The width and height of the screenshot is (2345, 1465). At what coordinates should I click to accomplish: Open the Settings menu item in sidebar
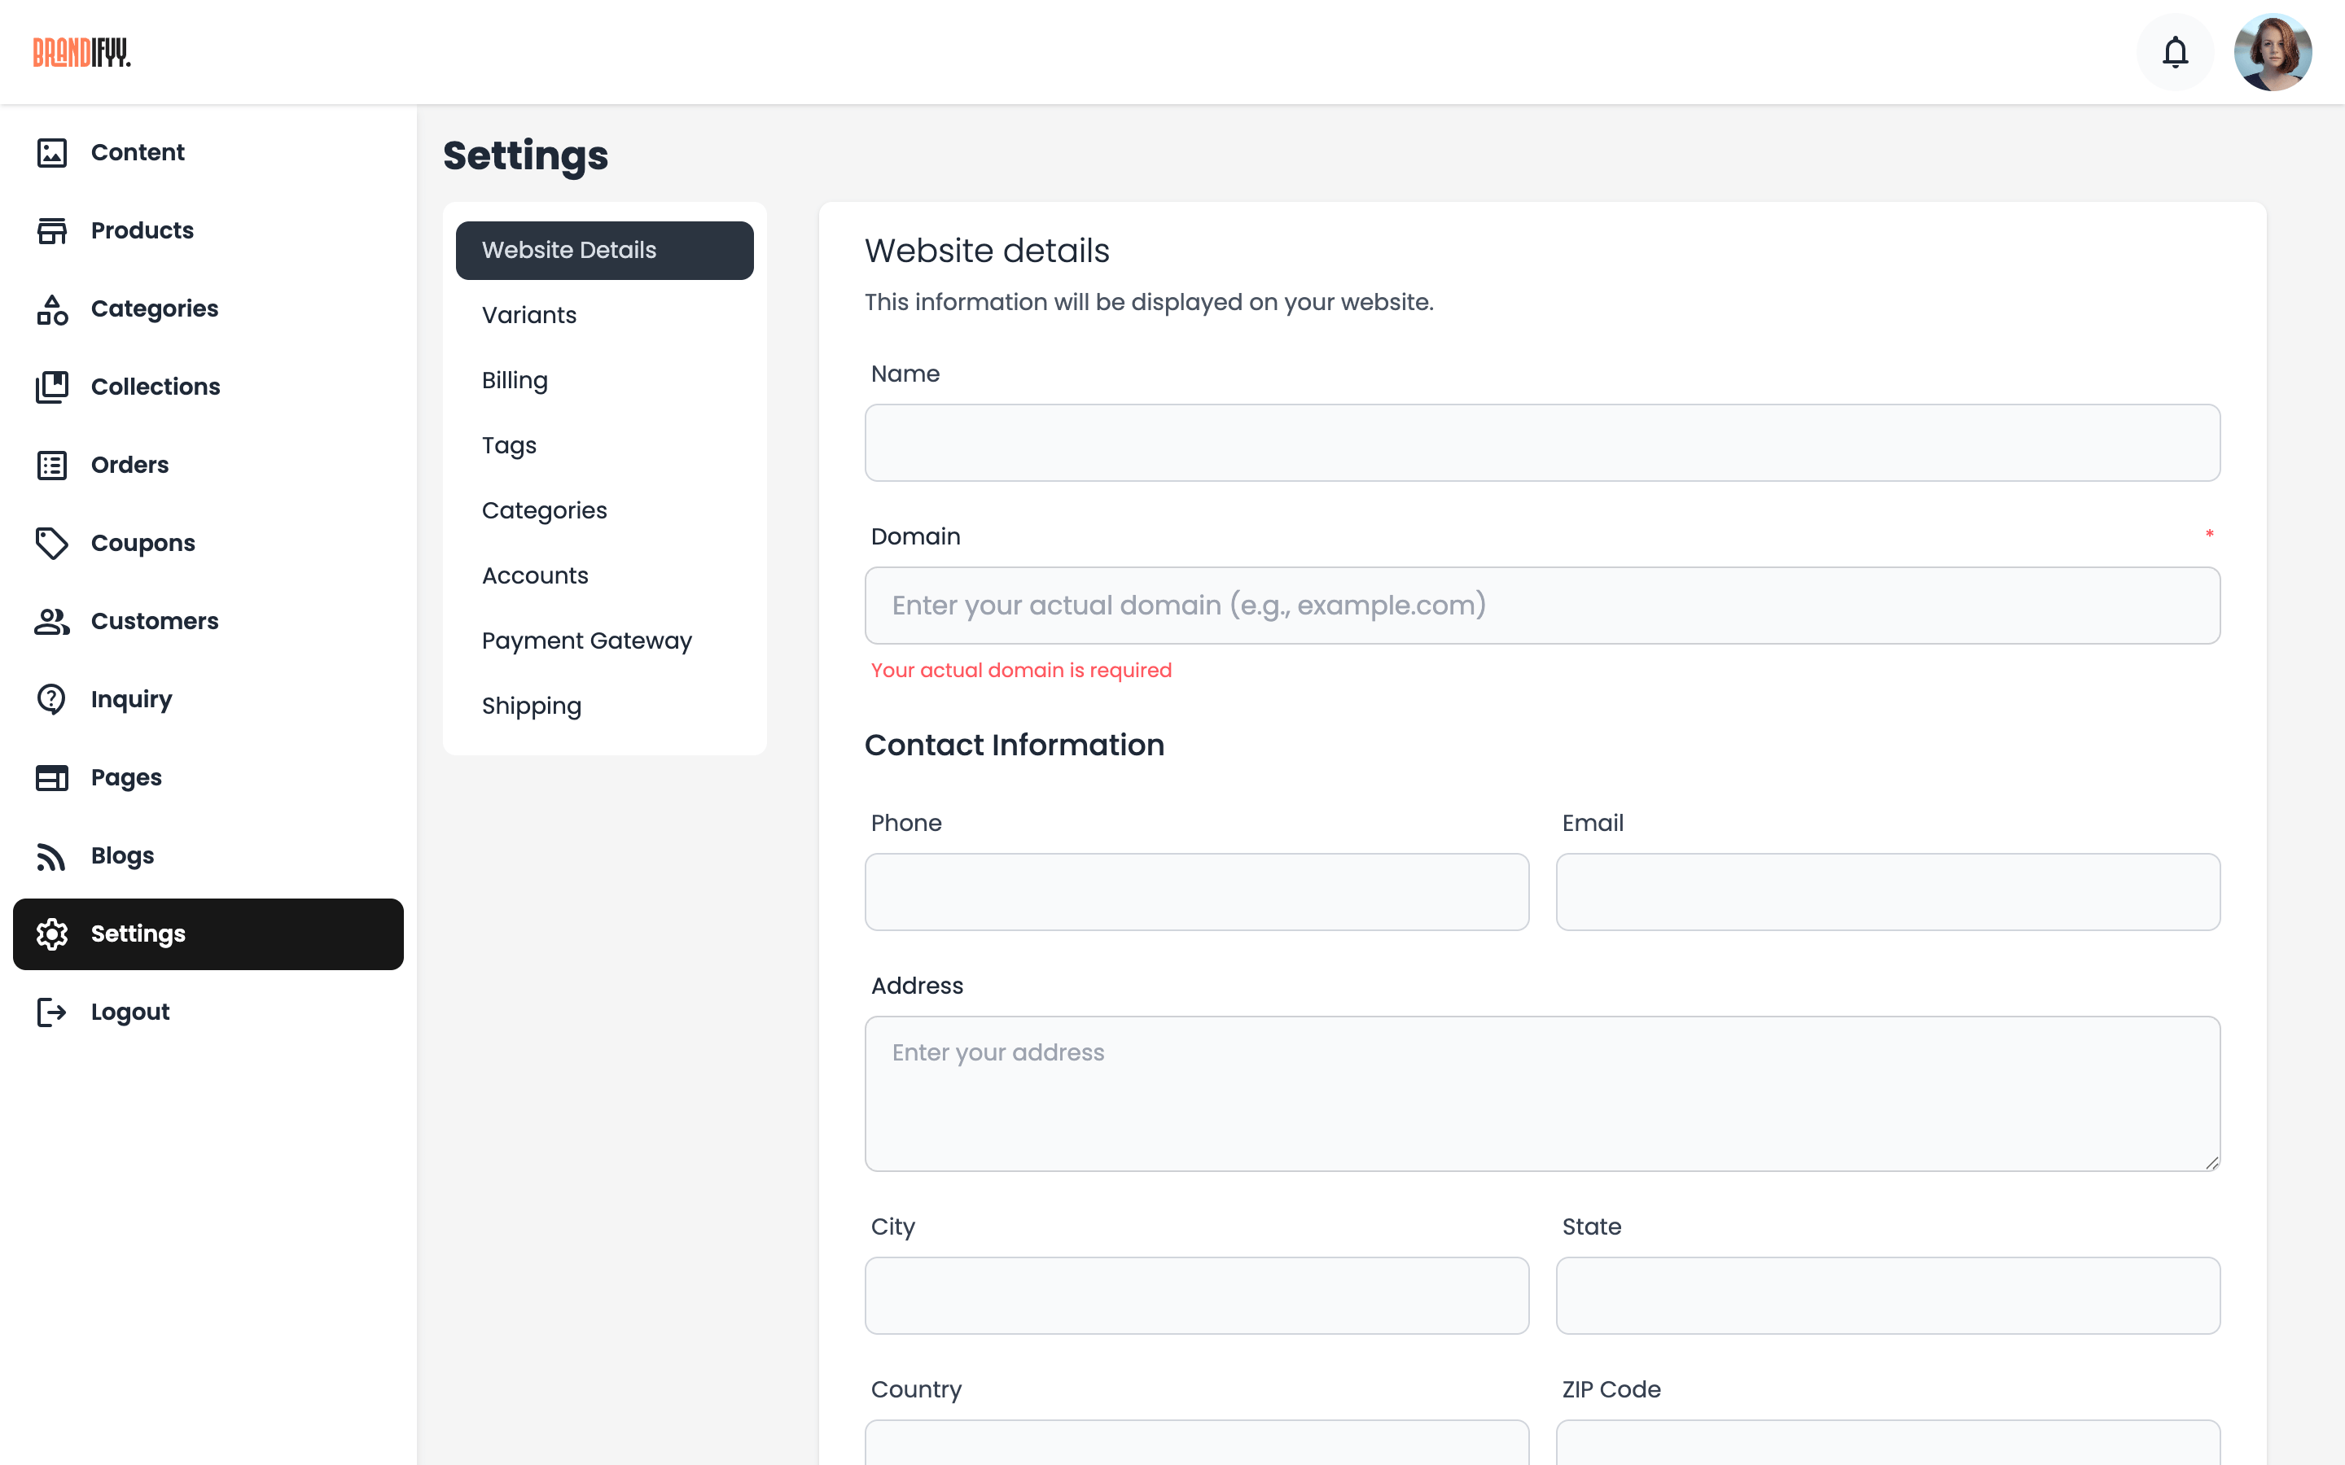point(138,933)
